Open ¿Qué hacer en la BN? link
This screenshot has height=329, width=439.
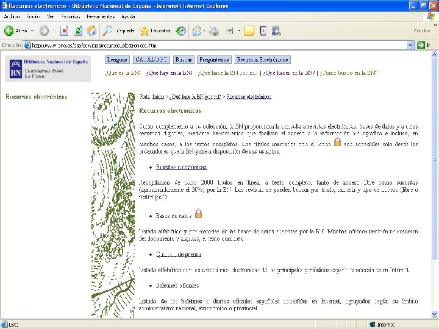pyautogui.click(x=289, y=73)
